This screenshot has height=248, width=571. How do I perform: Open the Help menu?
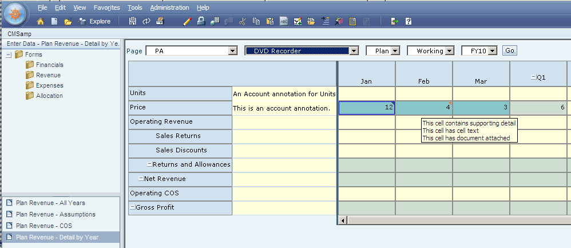[x=203, y=7]
